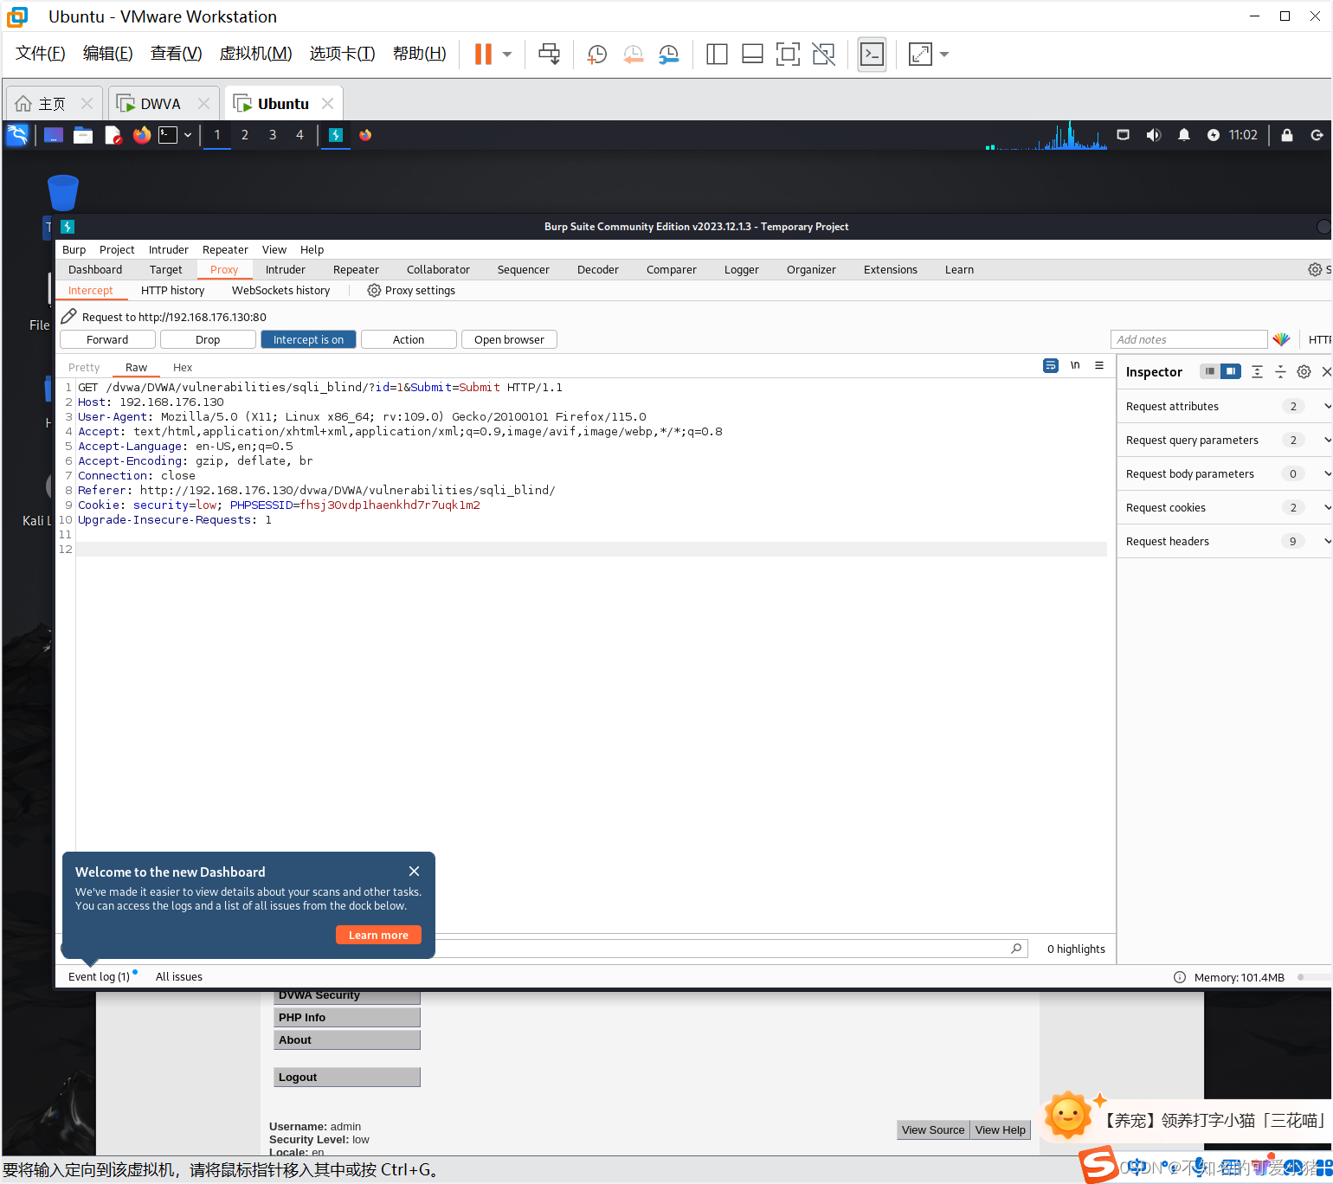Toggle non-printable characters \n display

click(1075, 365)
